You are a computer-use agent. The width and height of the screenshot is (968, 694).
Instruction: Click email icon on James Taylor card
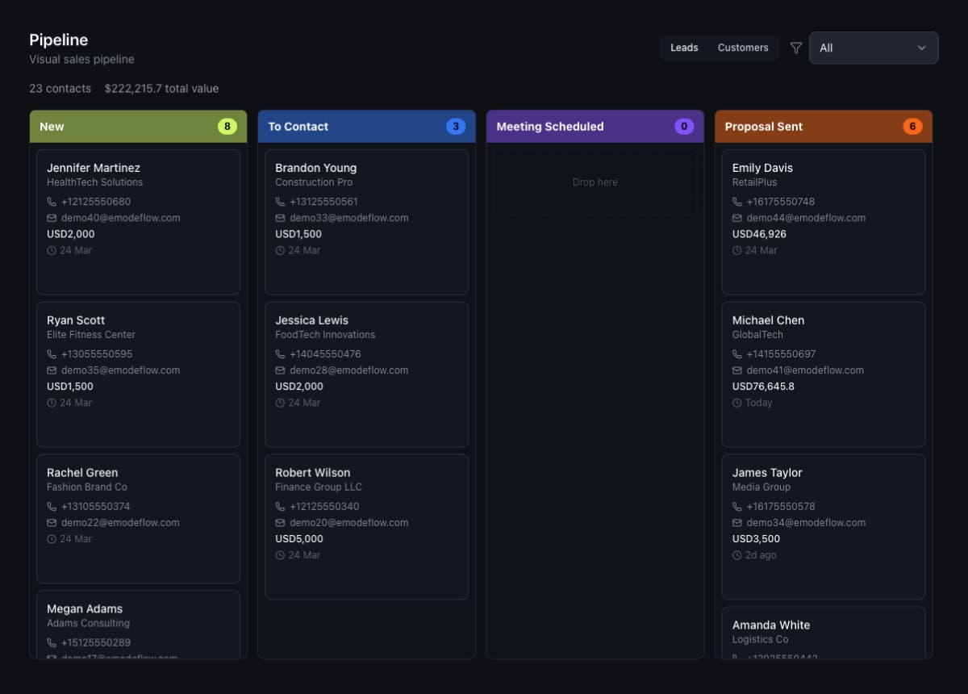click(736, 523)
